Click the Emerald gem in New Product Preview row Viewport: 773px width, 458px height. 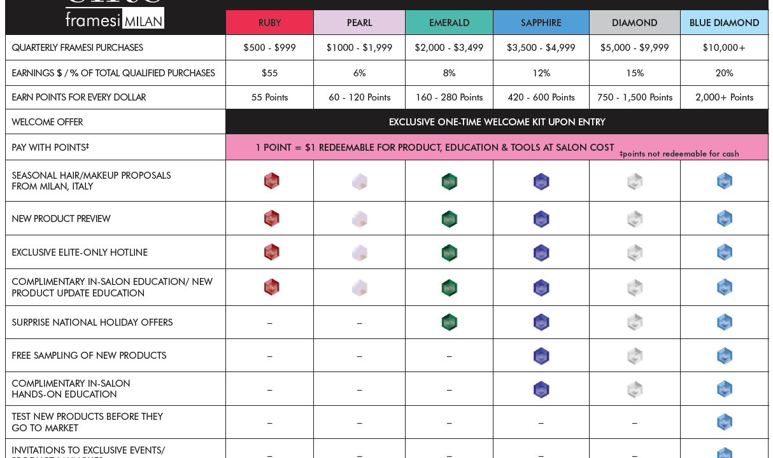click(x=450, y=219)
